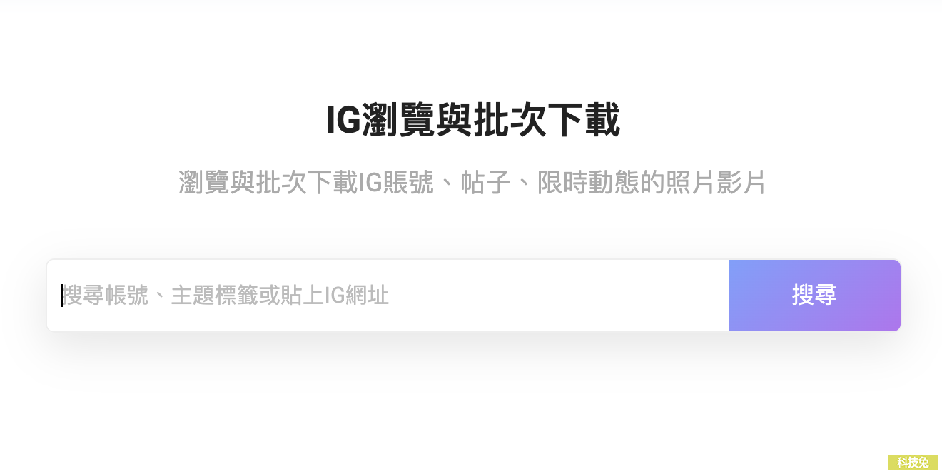Click the letters IG in the main title
This screenshot has height=474, width=942.
[x=343, y=121]
